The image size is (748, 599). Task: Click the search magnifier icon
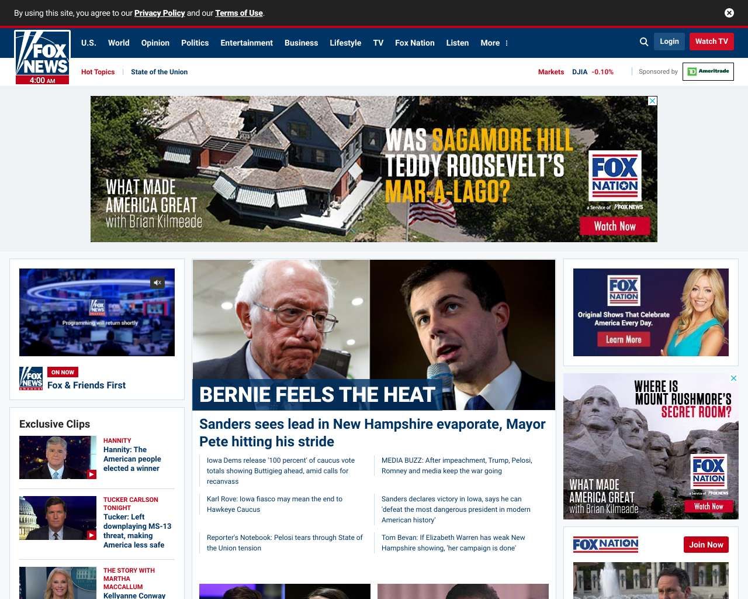tap(644, 42)
